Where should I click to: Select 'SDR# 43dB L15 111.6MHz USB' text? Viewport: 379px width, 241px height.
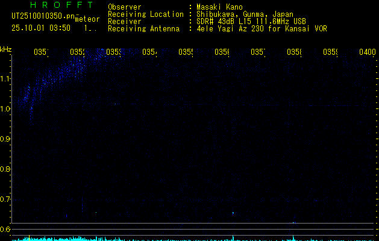click(x=251, y=22)
